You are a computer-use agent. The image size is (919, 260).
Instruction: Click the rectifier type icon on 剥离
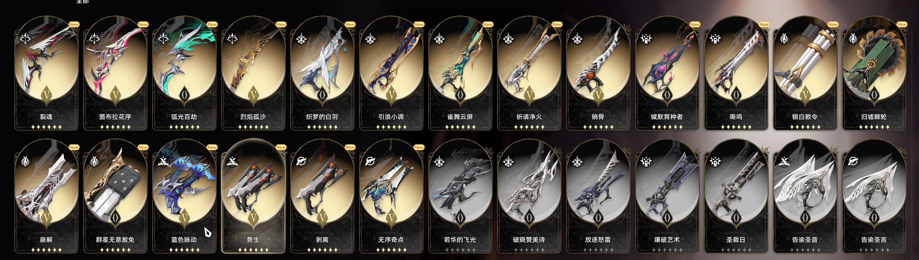coord(301,161)
